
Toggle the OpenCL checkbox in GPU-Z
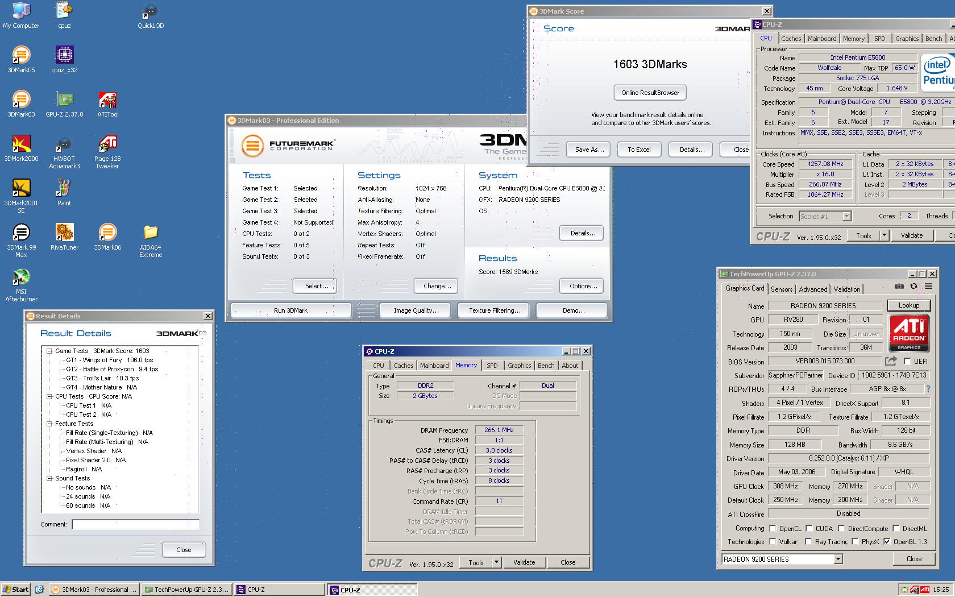[773, 528]
